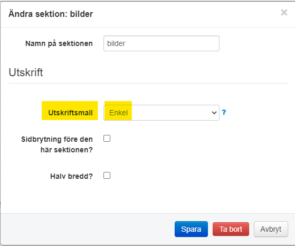Click the dialog title Ändra sektion: bilder
Image resolution: width=295 pixels, height=246 pixels.
[51, 14]
